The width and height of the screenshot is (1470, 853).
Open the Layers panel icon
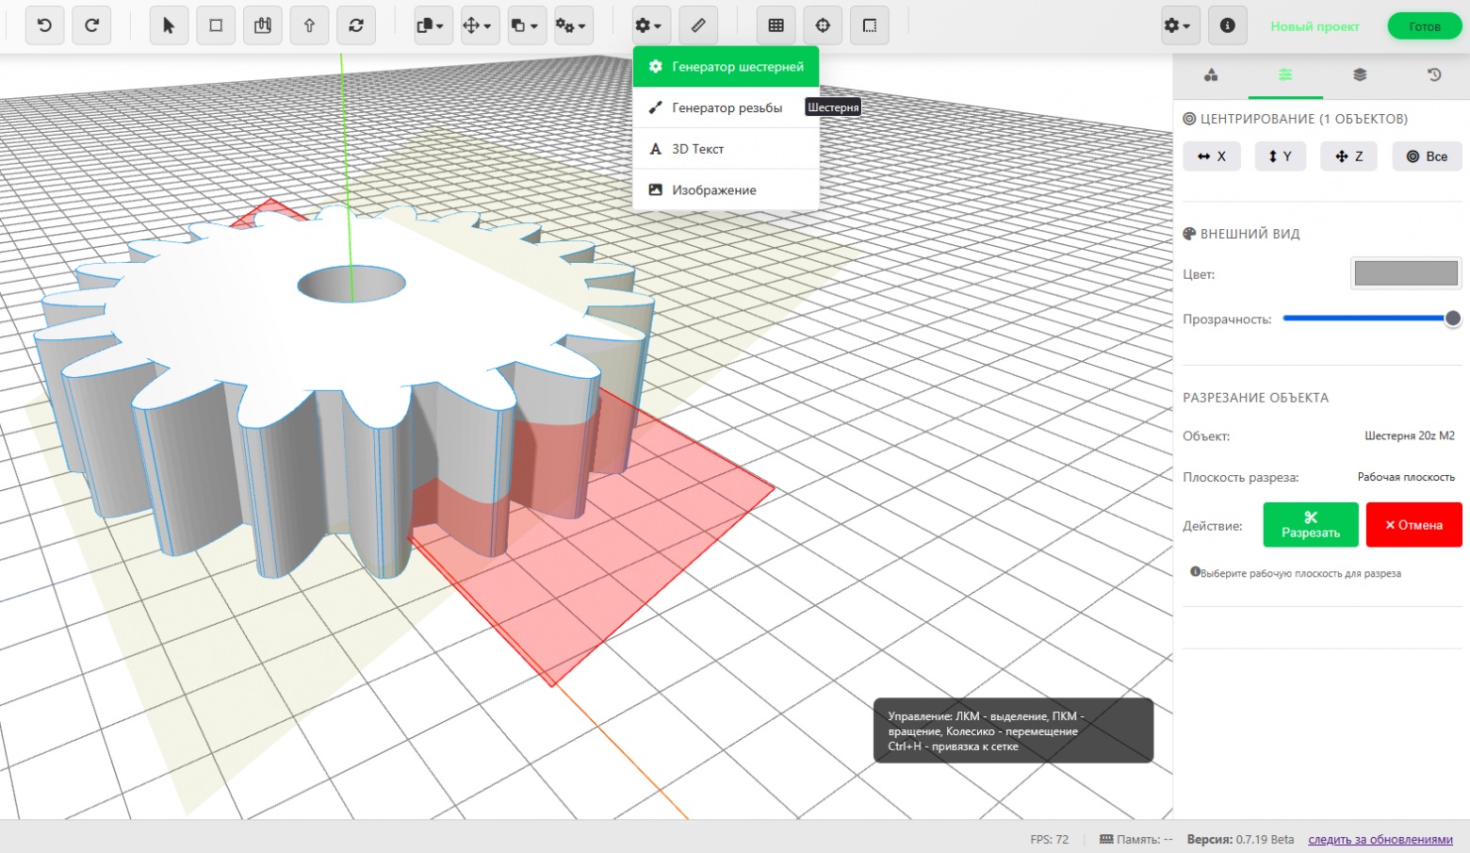(x=1360, y=75)
